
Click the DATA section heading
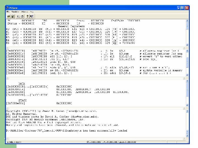point(22,84)
